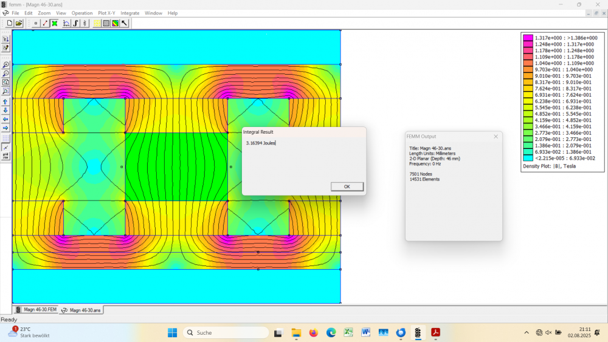Toggle the snap to grid icon
Image resolution: width=608 pixels, height=342 pixels.
pyautogui.click(x=5, y=148)
